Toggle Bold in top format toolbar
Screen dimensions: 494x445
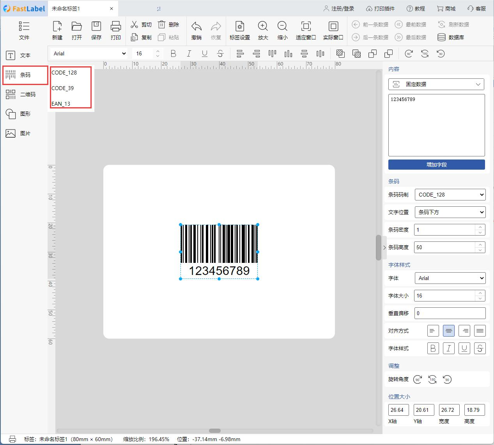coord(174,53)
